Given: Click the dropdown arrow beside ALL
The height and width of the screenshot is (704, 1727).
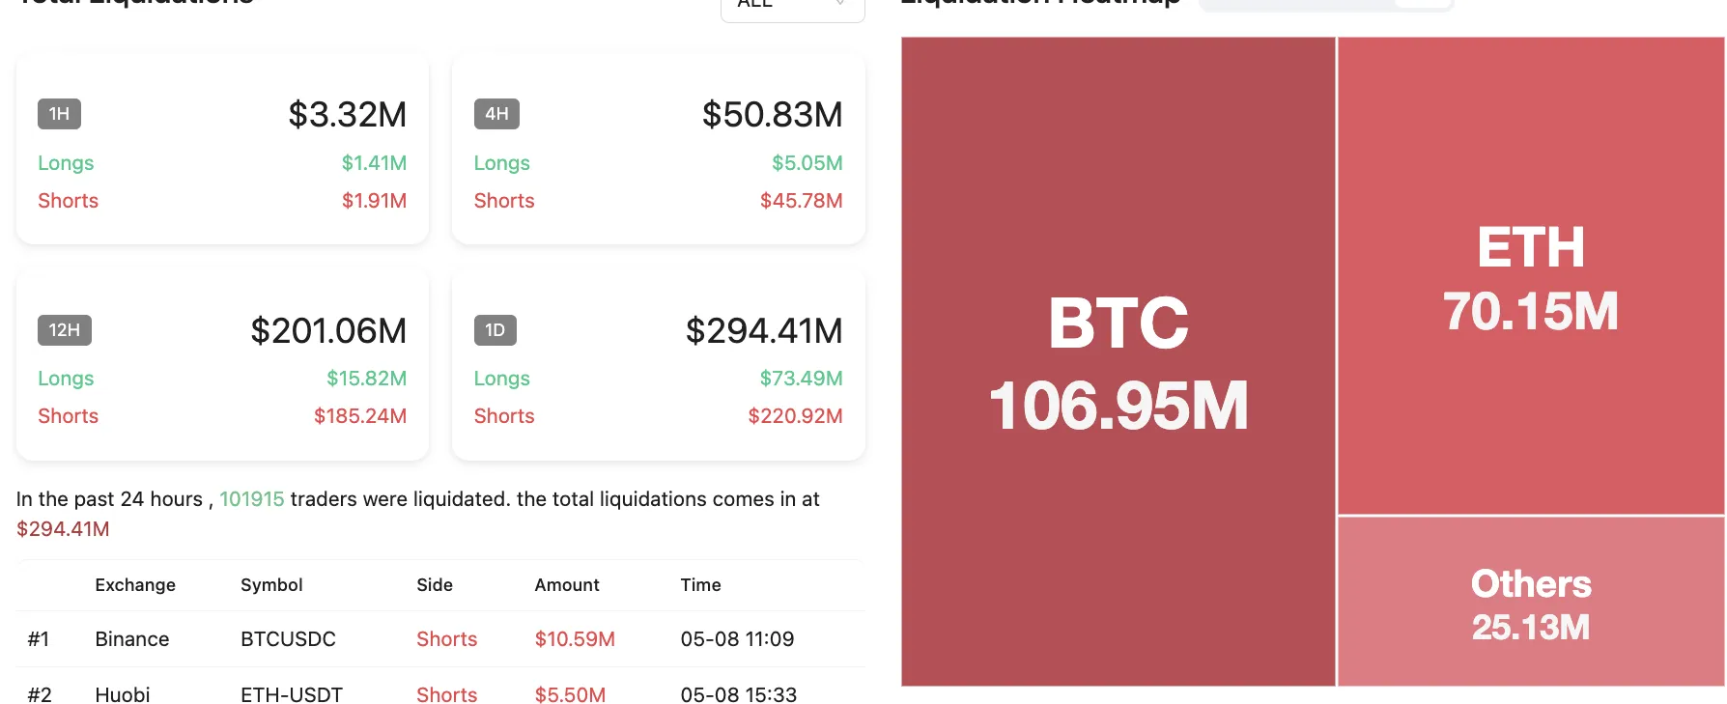Looking at the screenshot, I should pyautogui.click(x=840, y=5).
